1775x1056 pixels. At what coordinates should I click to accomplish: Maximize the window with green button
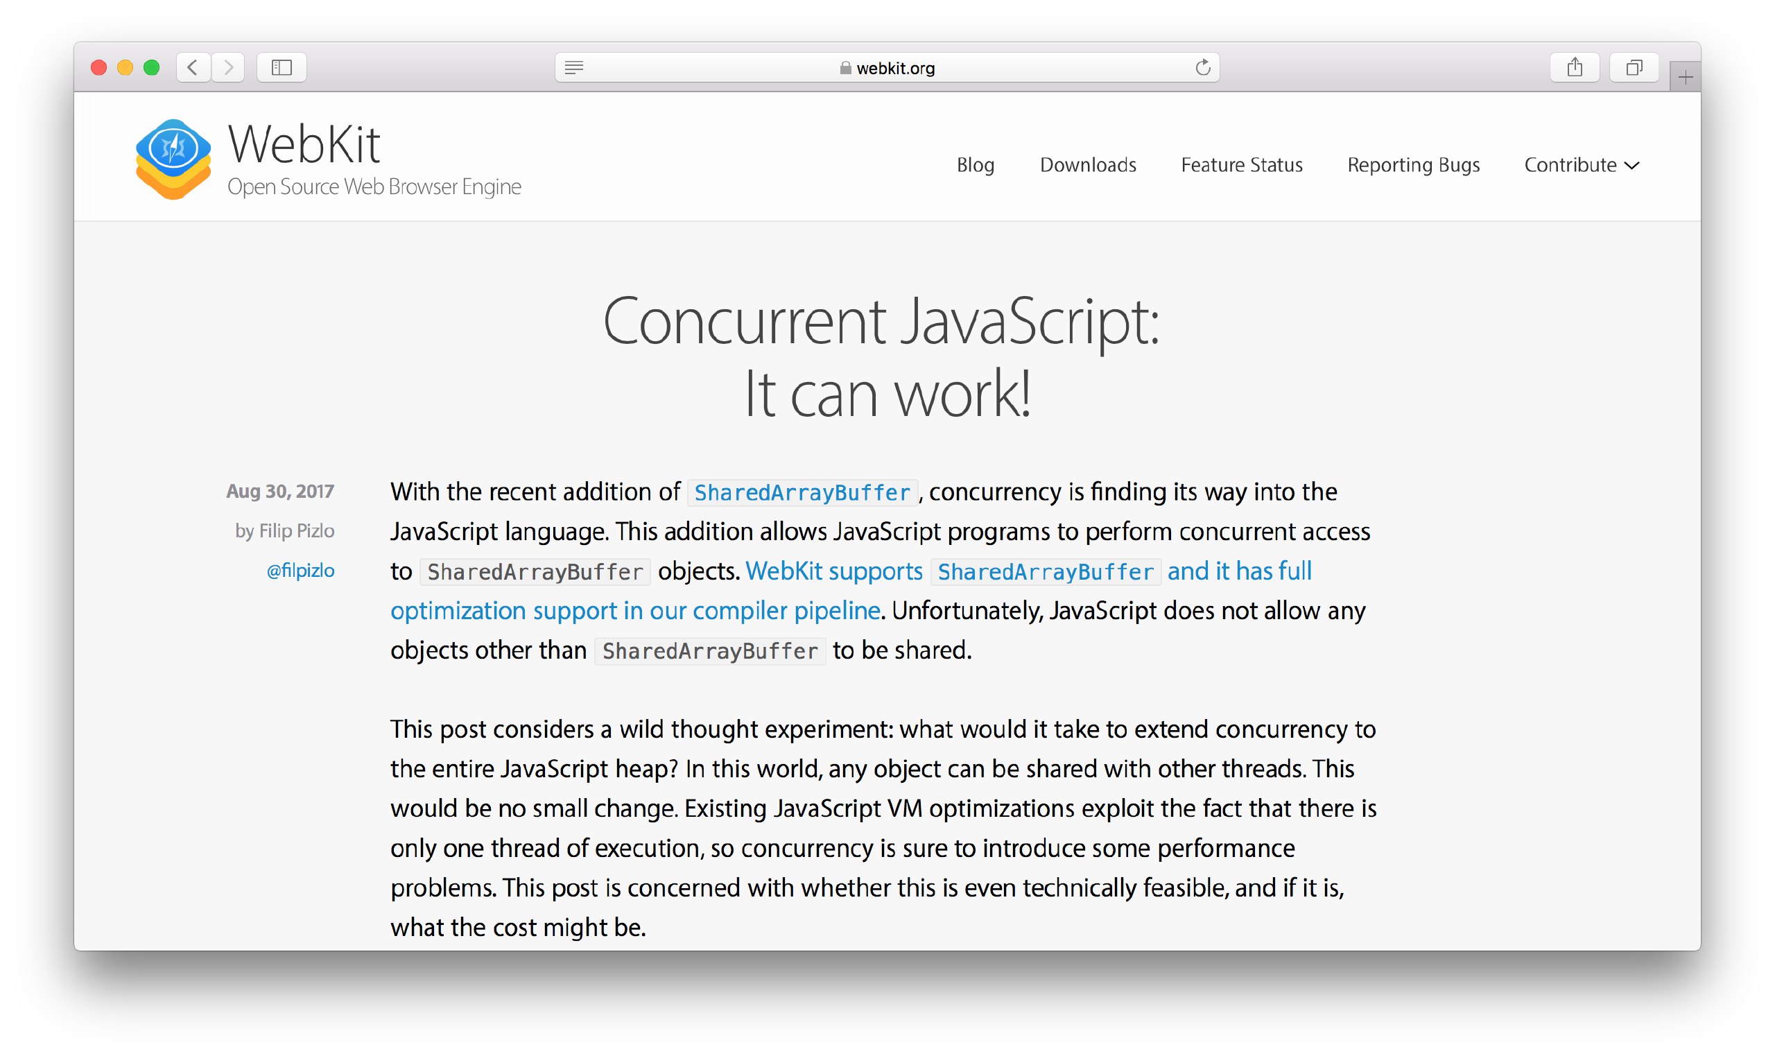pyautogui.click(x=152, y=67)
